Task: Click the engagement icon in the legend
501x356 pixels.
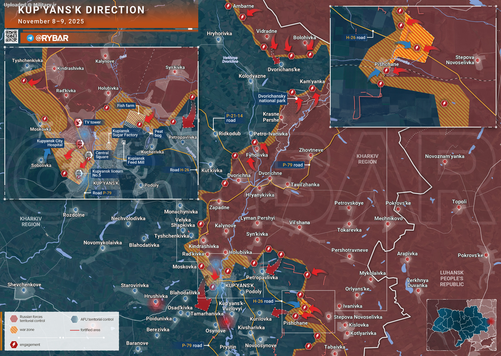Action: tap(14, 345)
